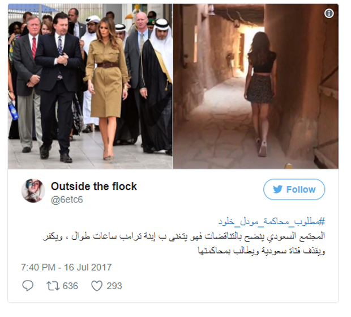Open the Outside the flock display name
Screen dimensions: 351x317
[94, 187]
